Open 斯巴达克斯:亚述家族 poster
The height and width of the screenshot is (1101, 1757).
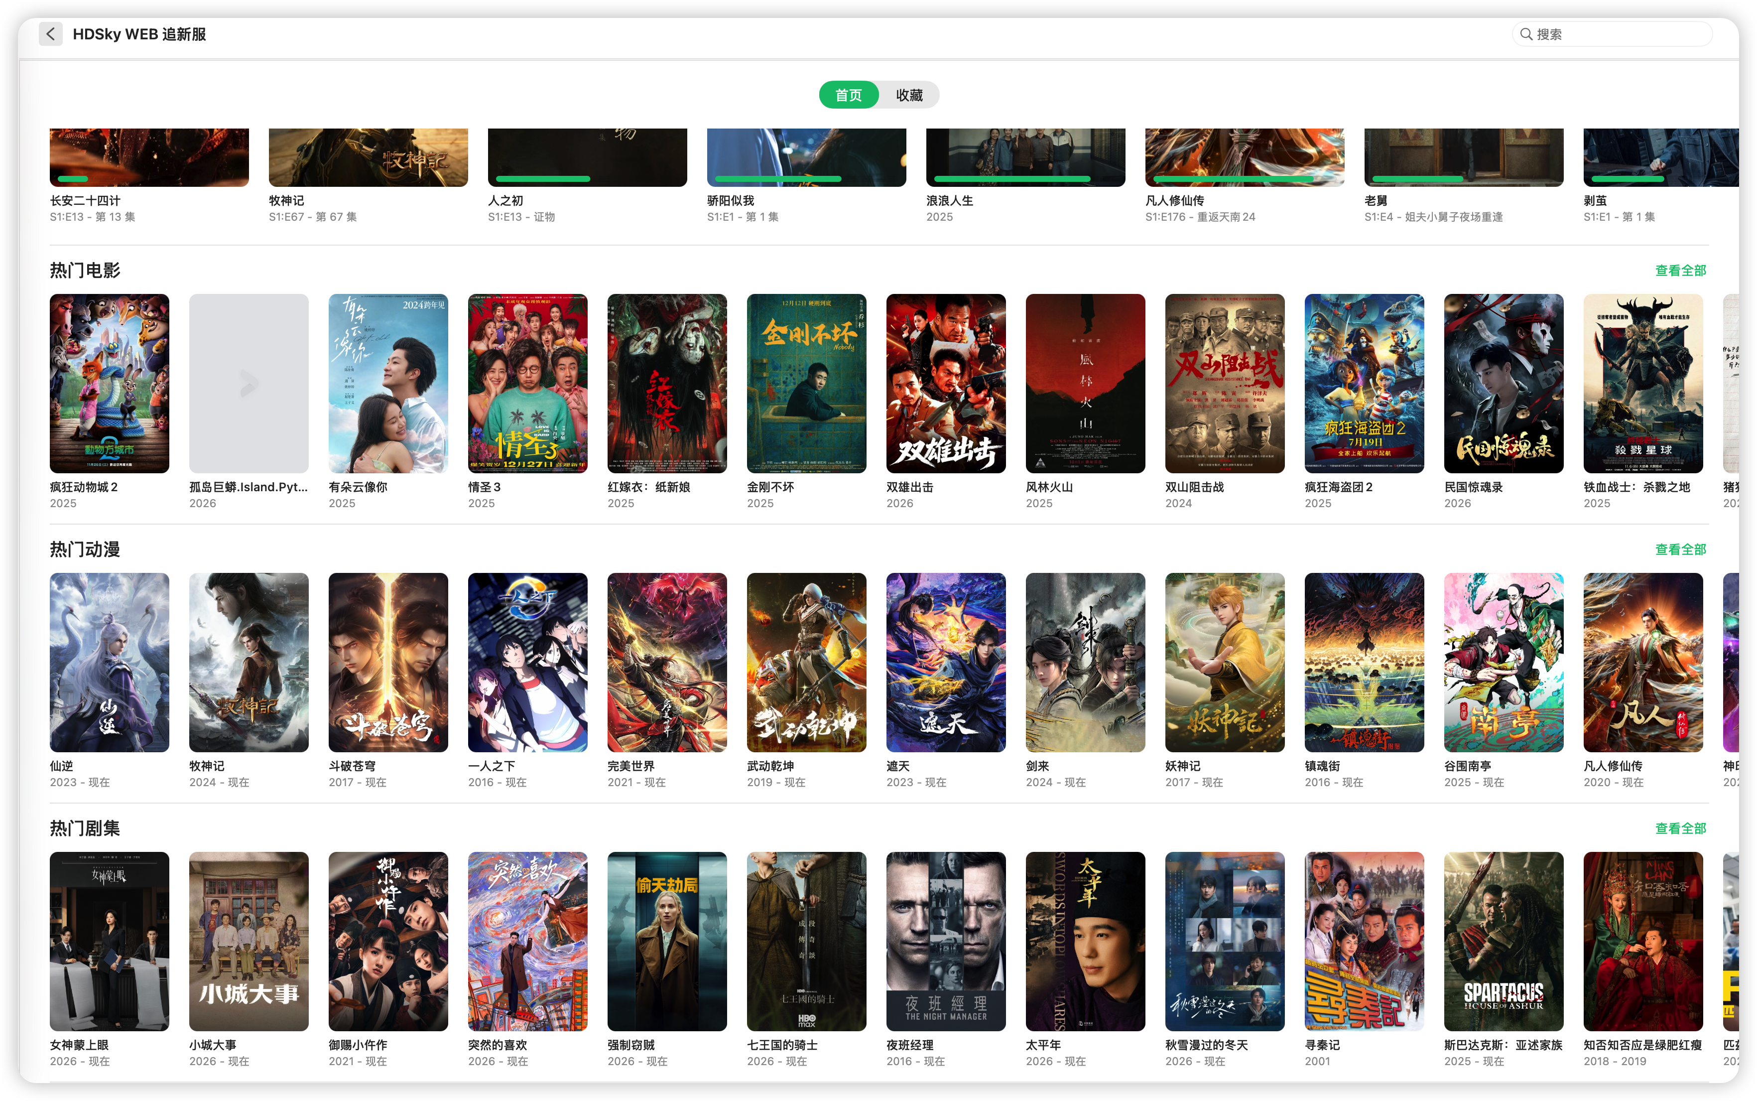click(x=1503, y=941)
